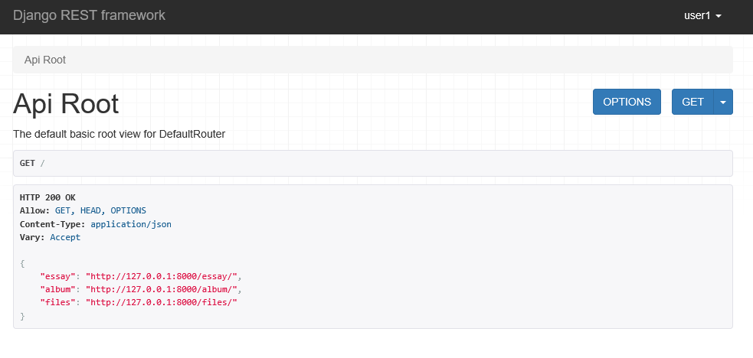Follow the album endpoint URL
The width and height of the screenshot is (753, 358).
tap(162, 289)
